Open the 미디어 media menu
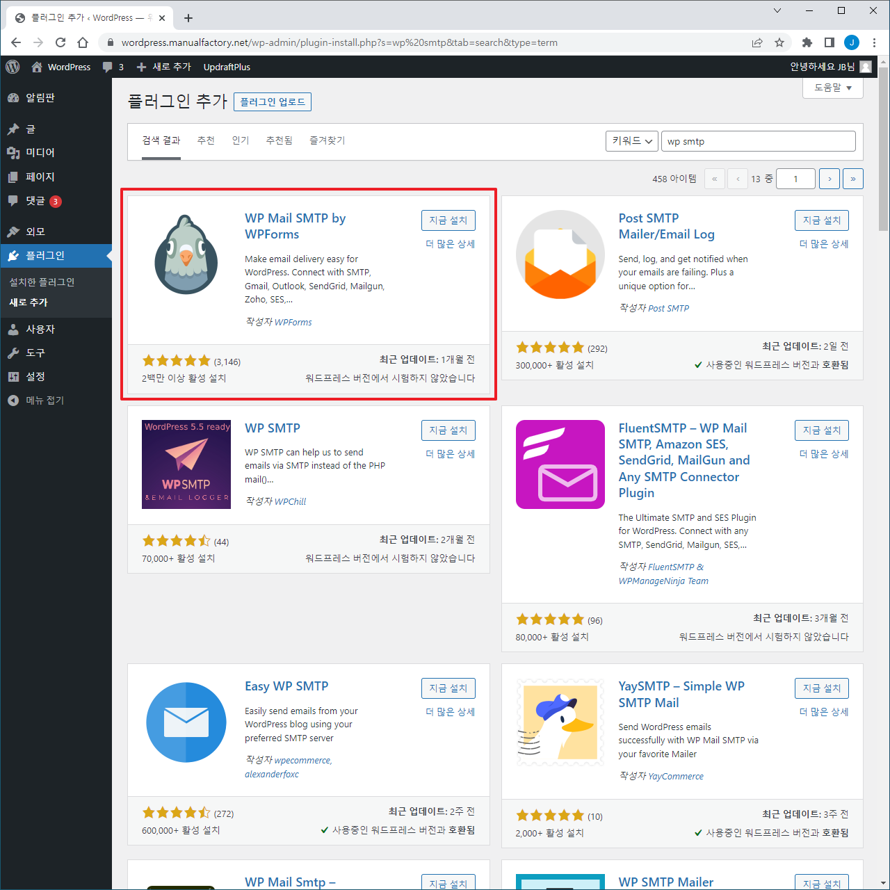The width and height of the screenshot is (890, 890). tap(56, 152)
